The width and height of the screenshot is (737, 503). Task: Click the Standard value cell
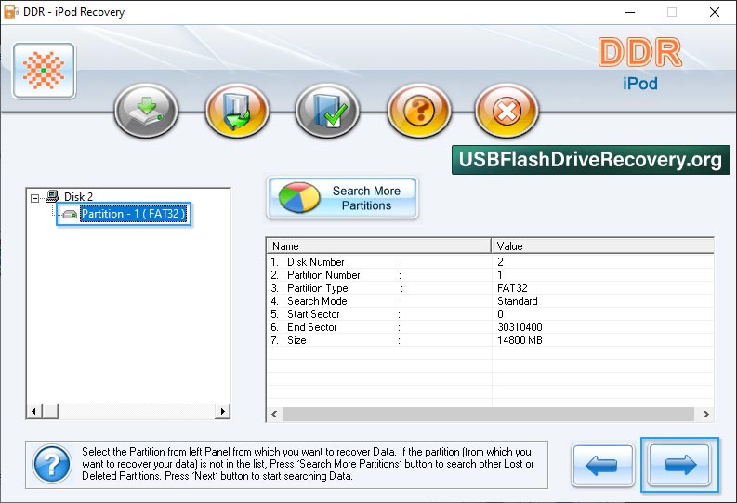coord(518,301)
